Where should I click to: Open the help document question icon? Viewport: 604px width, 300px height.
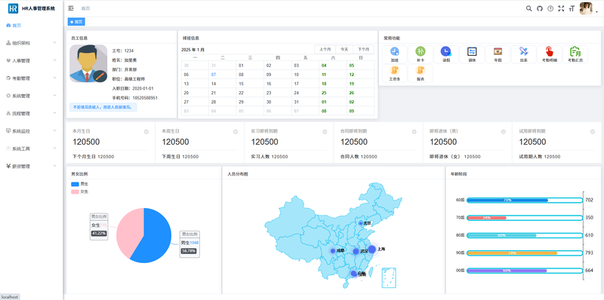coord(550,8)
